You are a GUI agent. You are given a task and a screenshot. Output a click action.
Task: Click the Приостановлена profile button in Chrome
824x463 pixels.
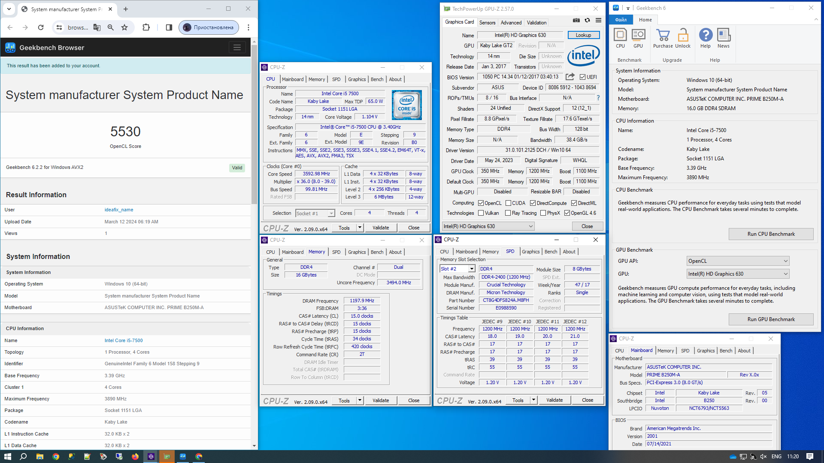click(x=209, y=27)
